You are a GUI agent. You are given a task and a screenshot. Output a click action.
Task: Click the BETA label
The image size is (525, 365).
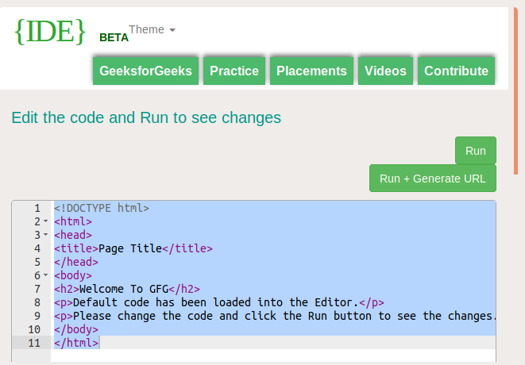[114, 37]
